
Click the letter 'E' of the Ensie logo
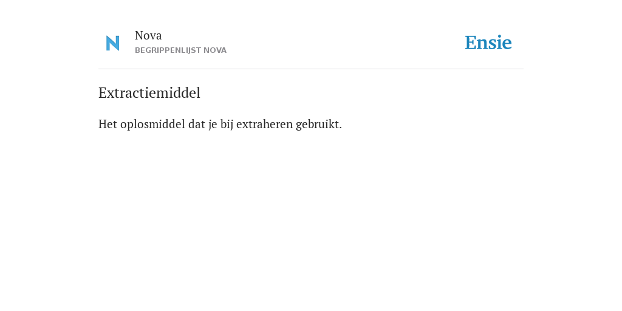(x=471, y=43)
